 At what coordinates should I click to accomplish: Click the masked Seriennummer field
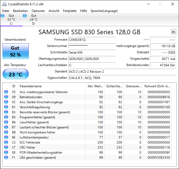[92, 46]
